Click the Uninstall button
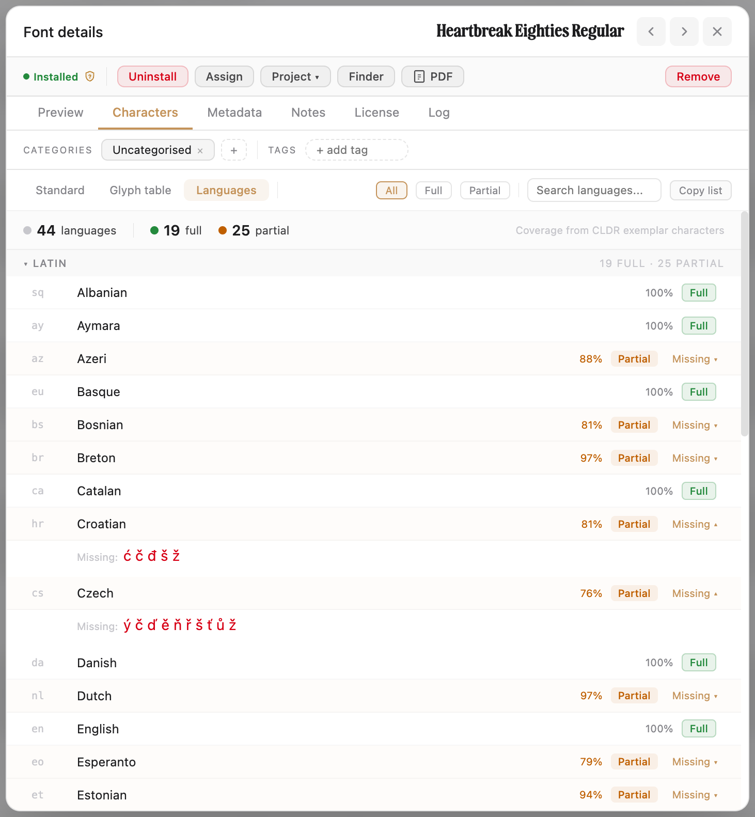The height and width of the screenshot is (817, 755). pyautogui.click(x=153, y=76)
